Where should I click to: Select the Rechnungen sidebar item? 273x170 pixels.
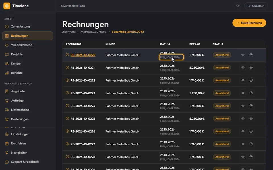(x=28, y=36)
